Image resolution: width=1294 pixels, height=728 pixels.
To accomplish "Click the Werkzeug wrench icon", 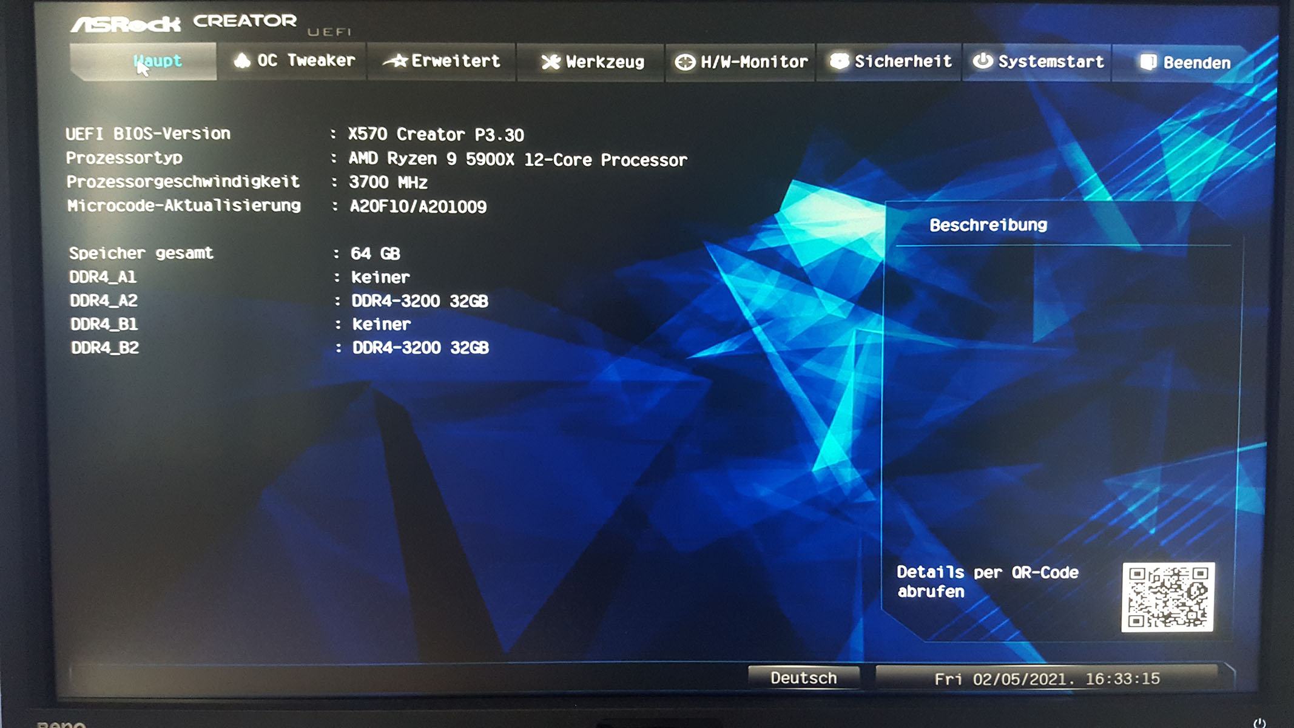I will [551, 62].
